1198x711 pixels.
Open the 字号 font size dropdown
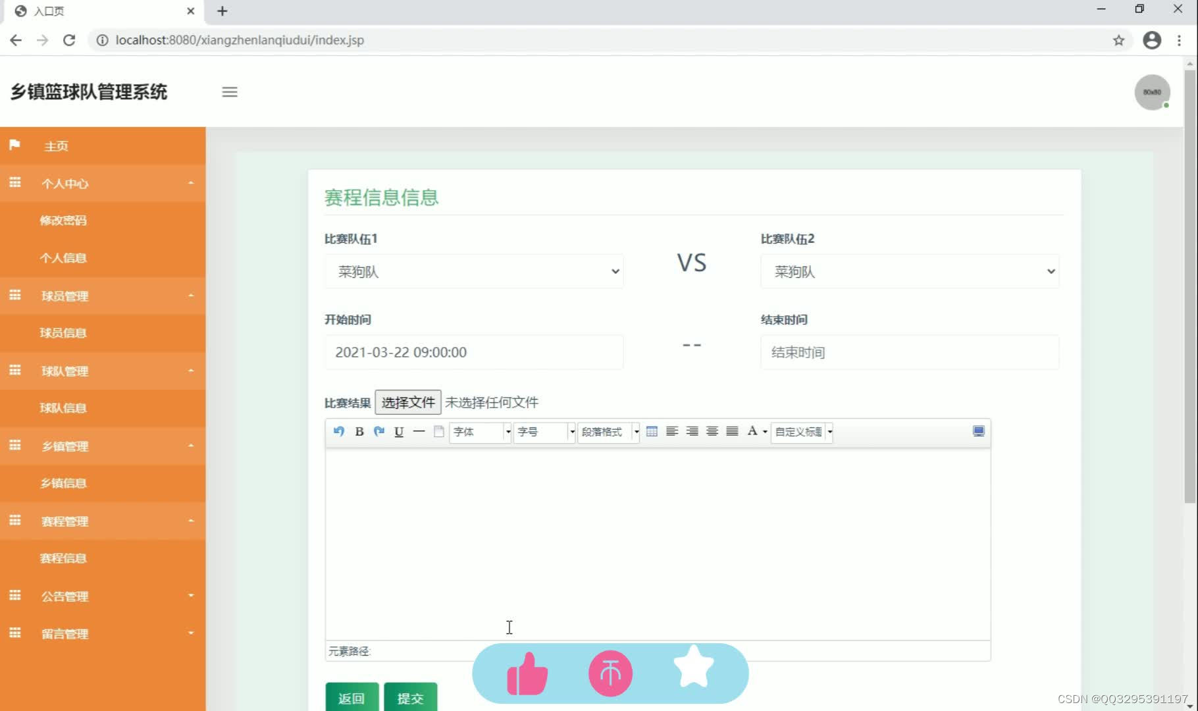pos(544,432)
